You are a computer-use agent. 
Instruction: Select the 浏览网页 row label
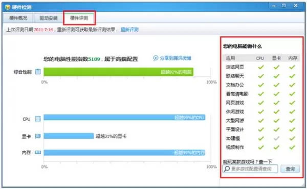coord(235,67)
